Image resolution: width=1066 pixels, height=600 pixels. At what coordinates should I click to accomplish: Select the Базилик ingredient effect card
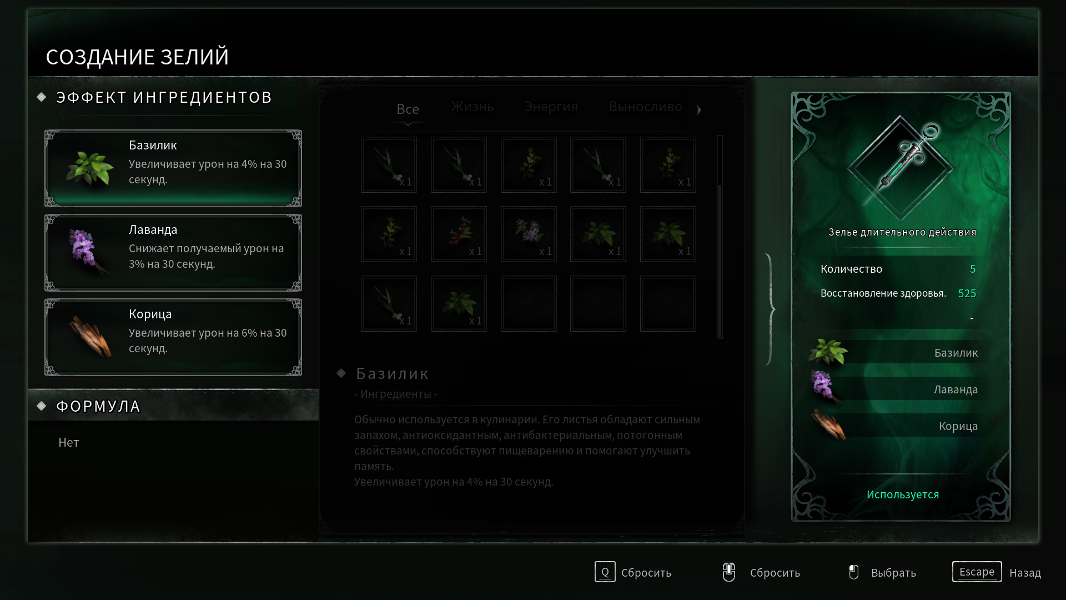click(x=173, y=168)
